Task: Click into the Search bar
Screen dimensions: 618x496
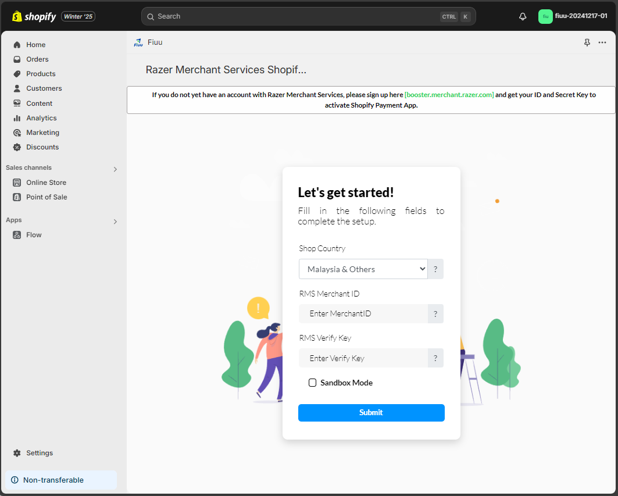Action: (308, 16)
